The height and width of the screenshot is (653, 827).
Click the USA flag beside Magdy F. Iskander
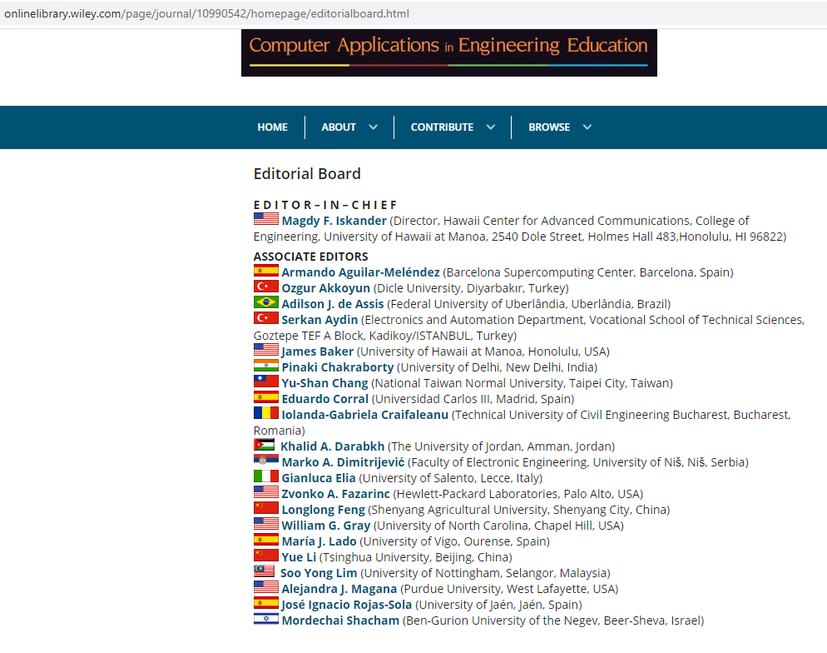(266, 220)
